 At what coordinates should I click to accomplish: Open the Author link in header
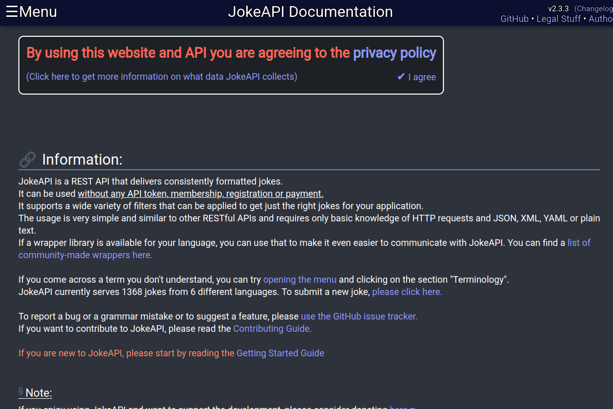click(601, 19)
